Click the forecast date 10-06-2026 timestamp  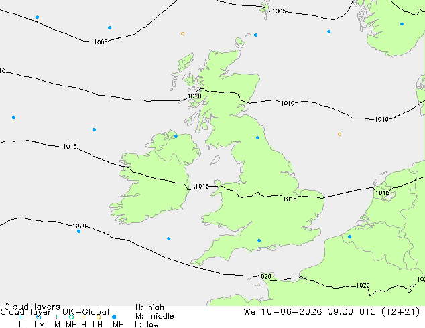(x=292, y=312)
